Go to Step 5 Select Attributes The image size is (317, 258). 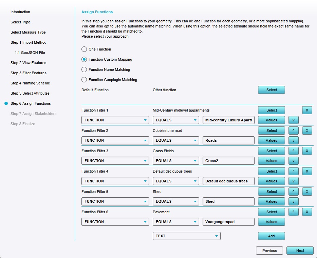click(x=30, y=93)
